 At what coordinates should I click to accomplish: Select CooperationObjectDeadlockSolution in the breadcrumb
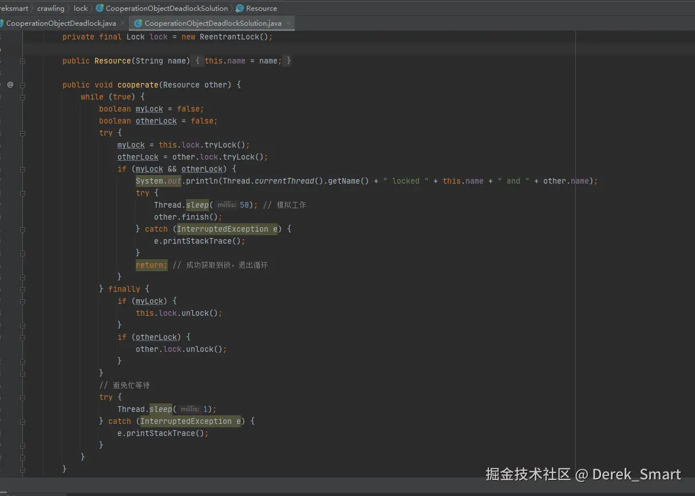click(167, 8)
